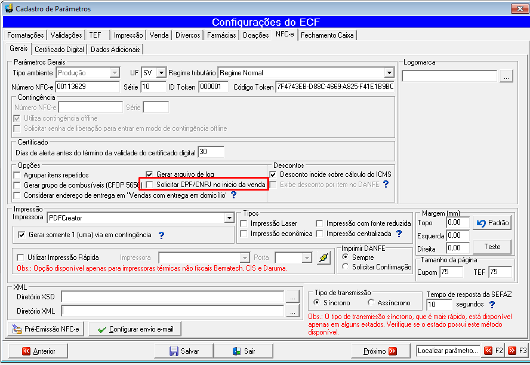Reset margins with Padrão button
The image size is (530, 365).
click(492, 223)
